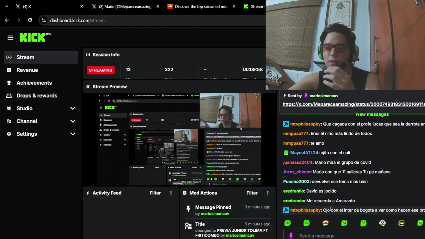Viewport: 425px width, 239px height.
Task: Click the address bar showing dashboard.kick.com/stream
Action: [x=153, y=20]
